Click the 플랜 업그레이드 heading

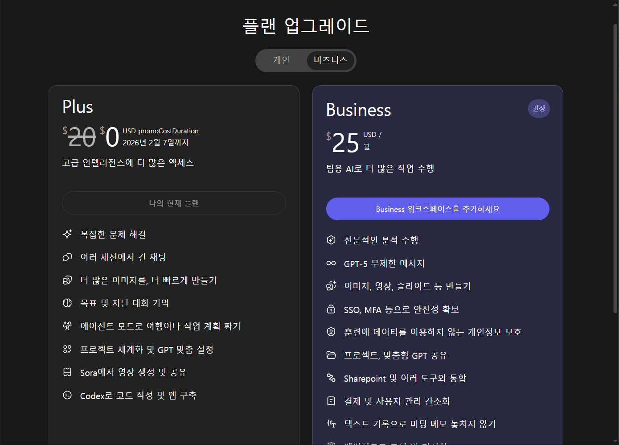pos(306,25)
